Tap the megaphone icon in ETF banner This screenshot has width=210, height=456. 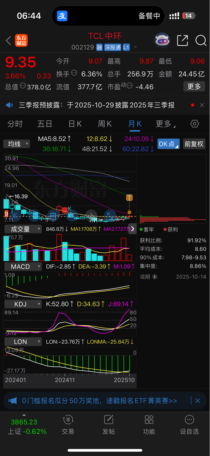pyautogui.click(x=13, y=401)
